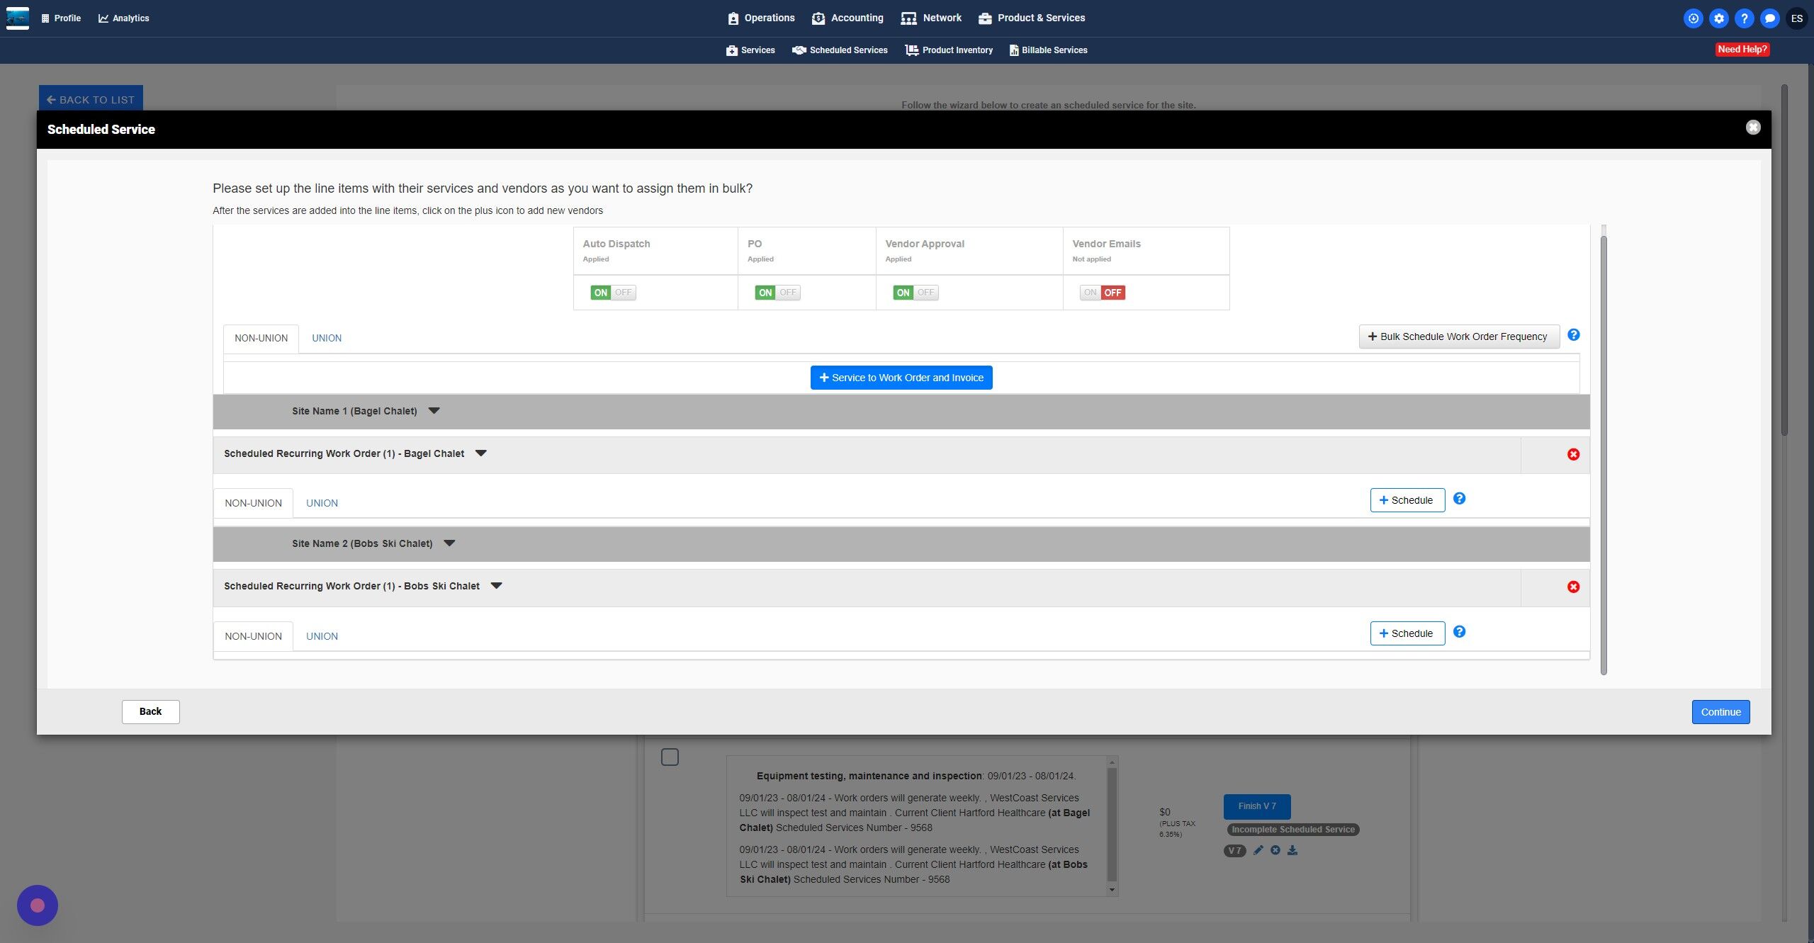
Task: Click the dialog's vertical scrollbar
Action: [x=1604, y=453]
